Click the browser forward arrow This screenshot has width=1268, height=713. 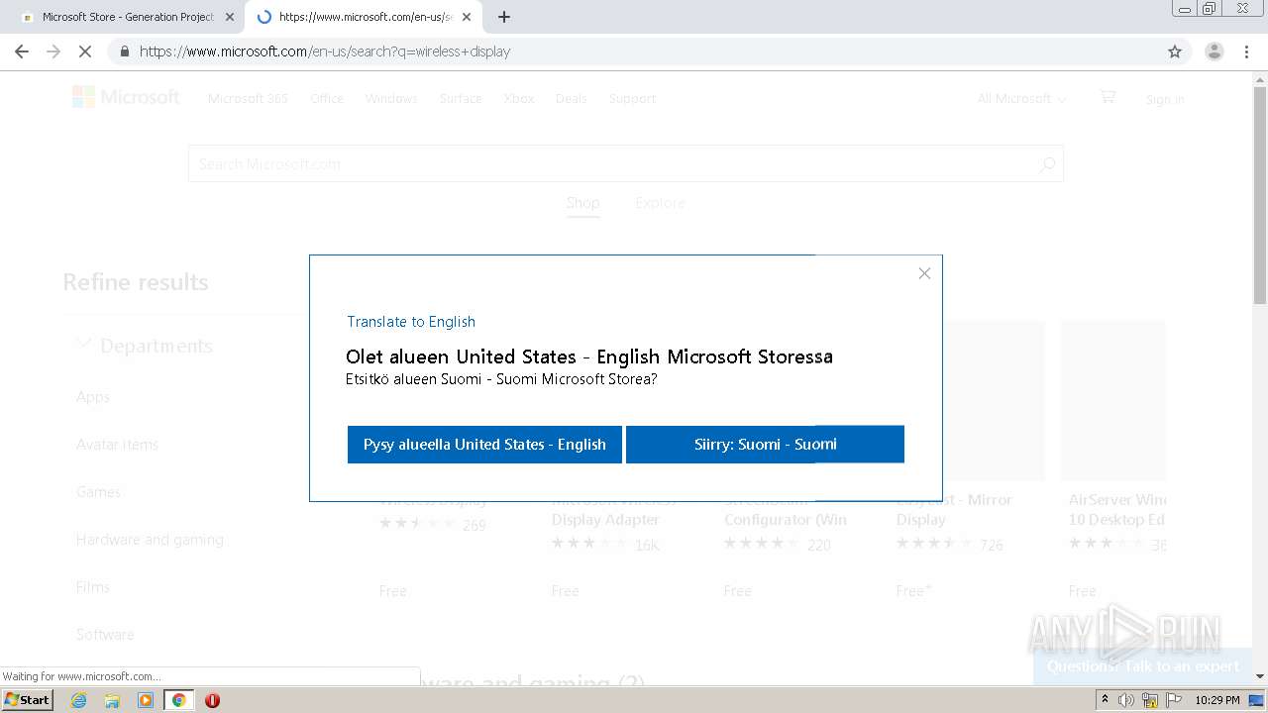[53, 51]
